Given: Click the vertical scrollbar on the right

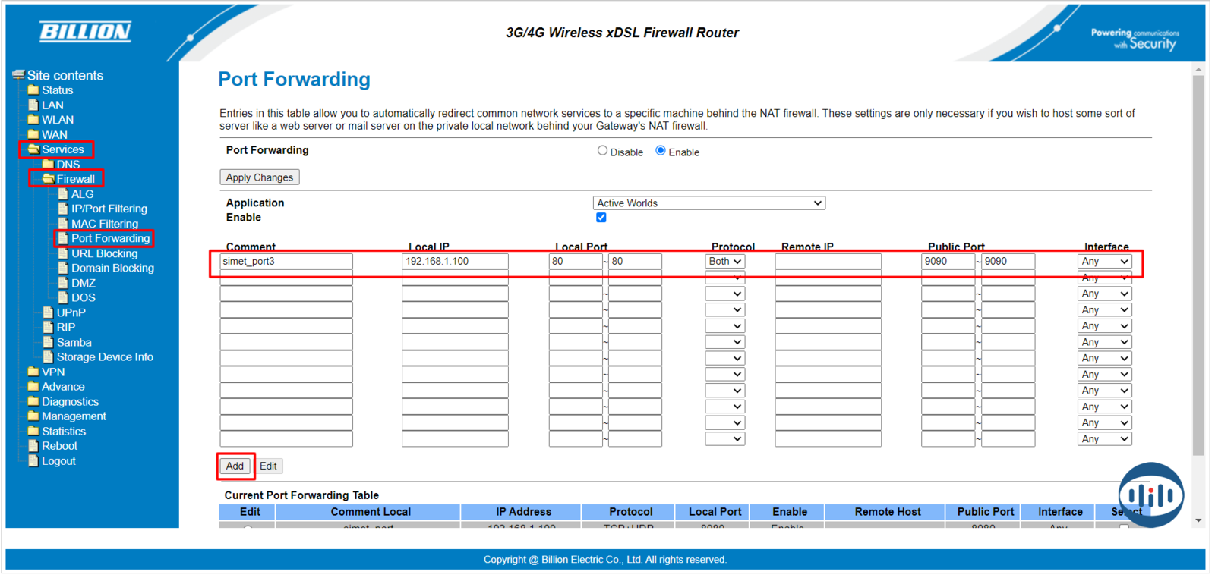Looking at the screenshot, I should [1198, 265].
